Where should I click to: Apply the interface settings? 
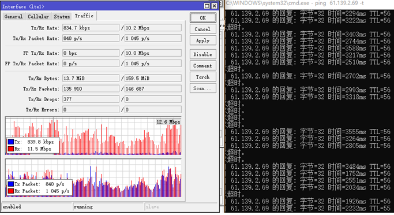(203, 40)
